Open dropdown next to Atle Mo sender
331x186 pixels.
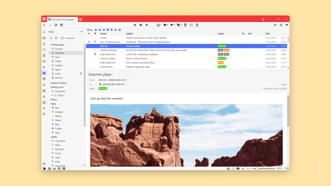tap(129, 80)
